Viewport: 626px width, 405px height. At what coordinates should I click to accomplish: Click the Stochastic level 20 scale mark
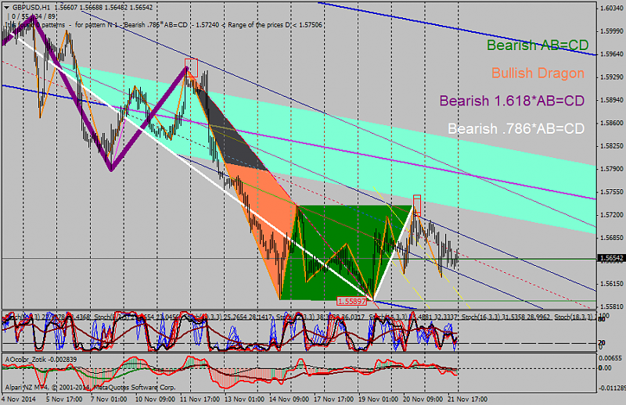click(x=603, y=342)
